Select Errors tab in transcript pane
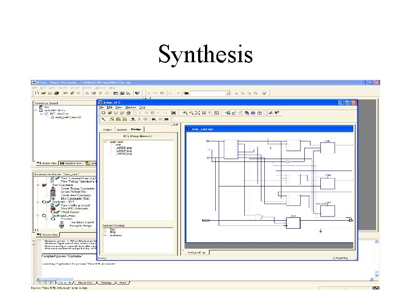 coord(122,282)
